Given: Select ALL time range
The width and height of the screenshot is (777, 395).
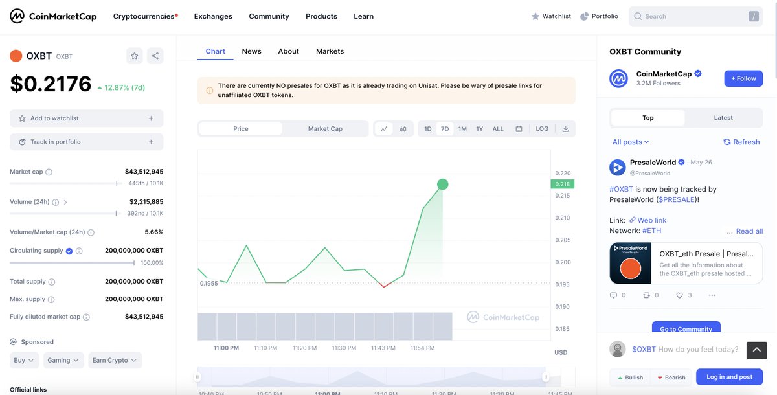Looking at the screenshot, I should (x=498, y=129).
